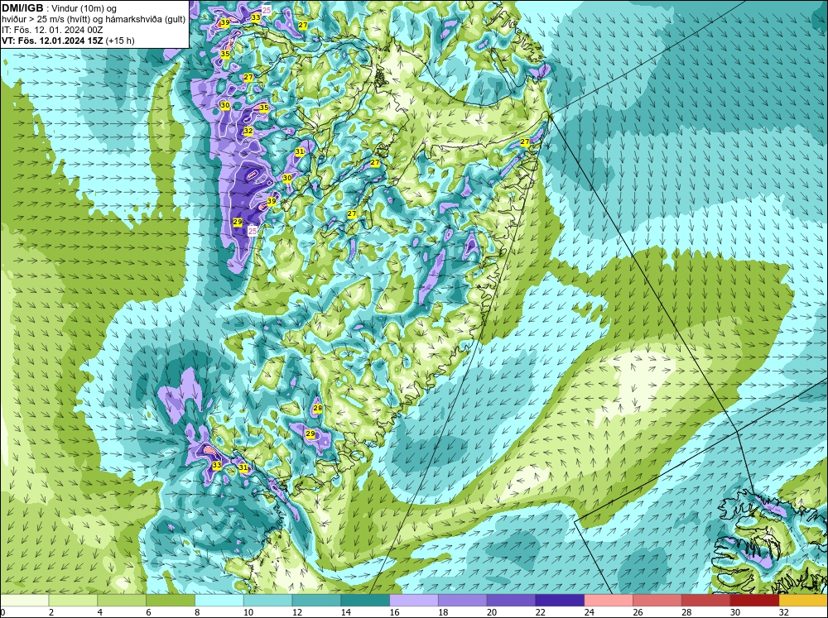Click the 0–2 m/s palest legend swatch
Screen dimensions: 828x618
24,601
